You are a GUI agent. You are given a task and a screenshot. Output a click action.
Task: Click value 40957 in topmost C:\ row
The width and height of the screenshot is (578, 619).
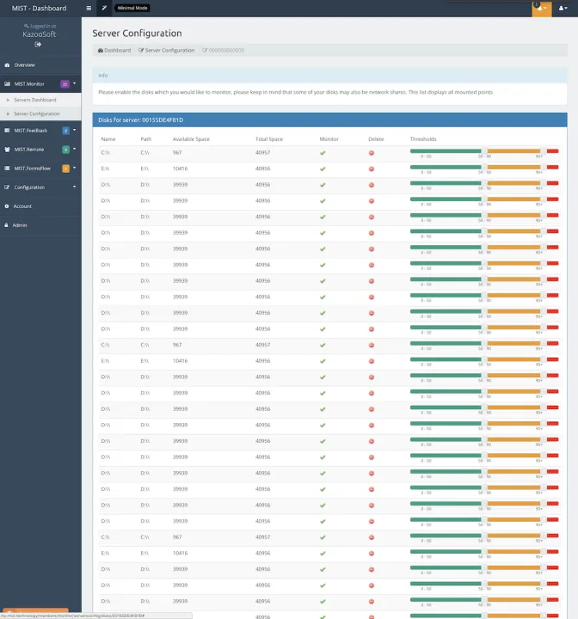(262, 153)
